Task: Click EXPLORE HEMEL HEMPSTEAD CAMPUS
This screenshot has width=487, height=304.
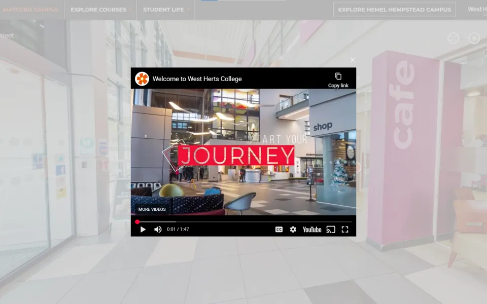Action: (x=394, y=9)
